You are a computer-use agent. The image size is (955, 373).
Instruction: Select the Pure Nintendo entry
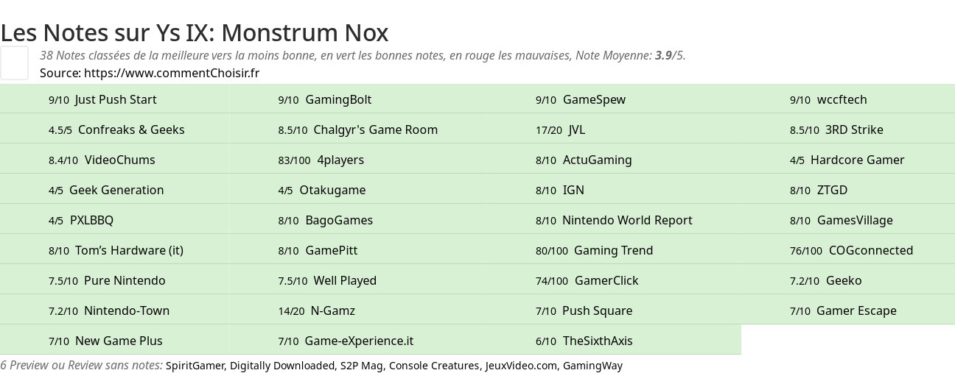125,280
